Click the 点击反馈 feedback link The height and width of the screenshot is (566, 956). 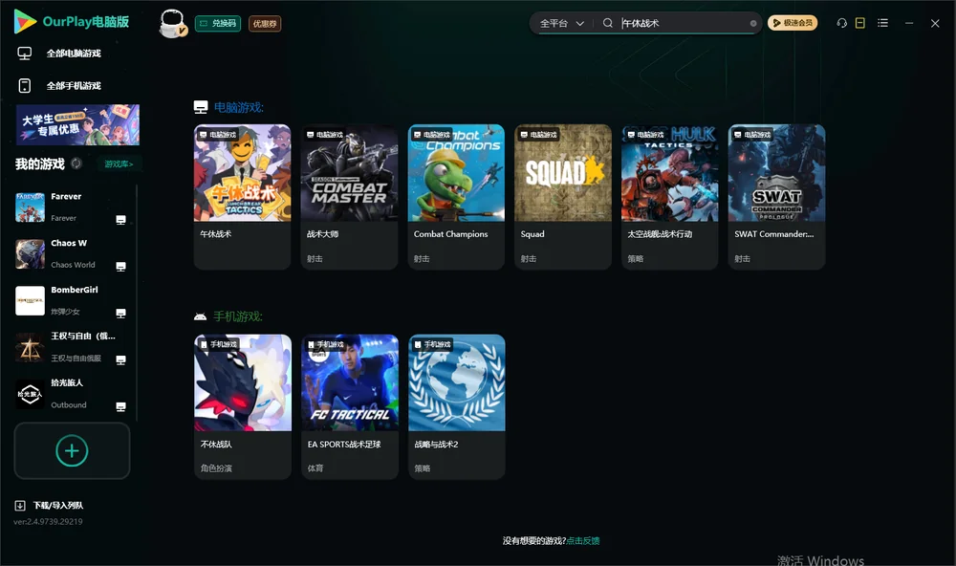[583, 540]
